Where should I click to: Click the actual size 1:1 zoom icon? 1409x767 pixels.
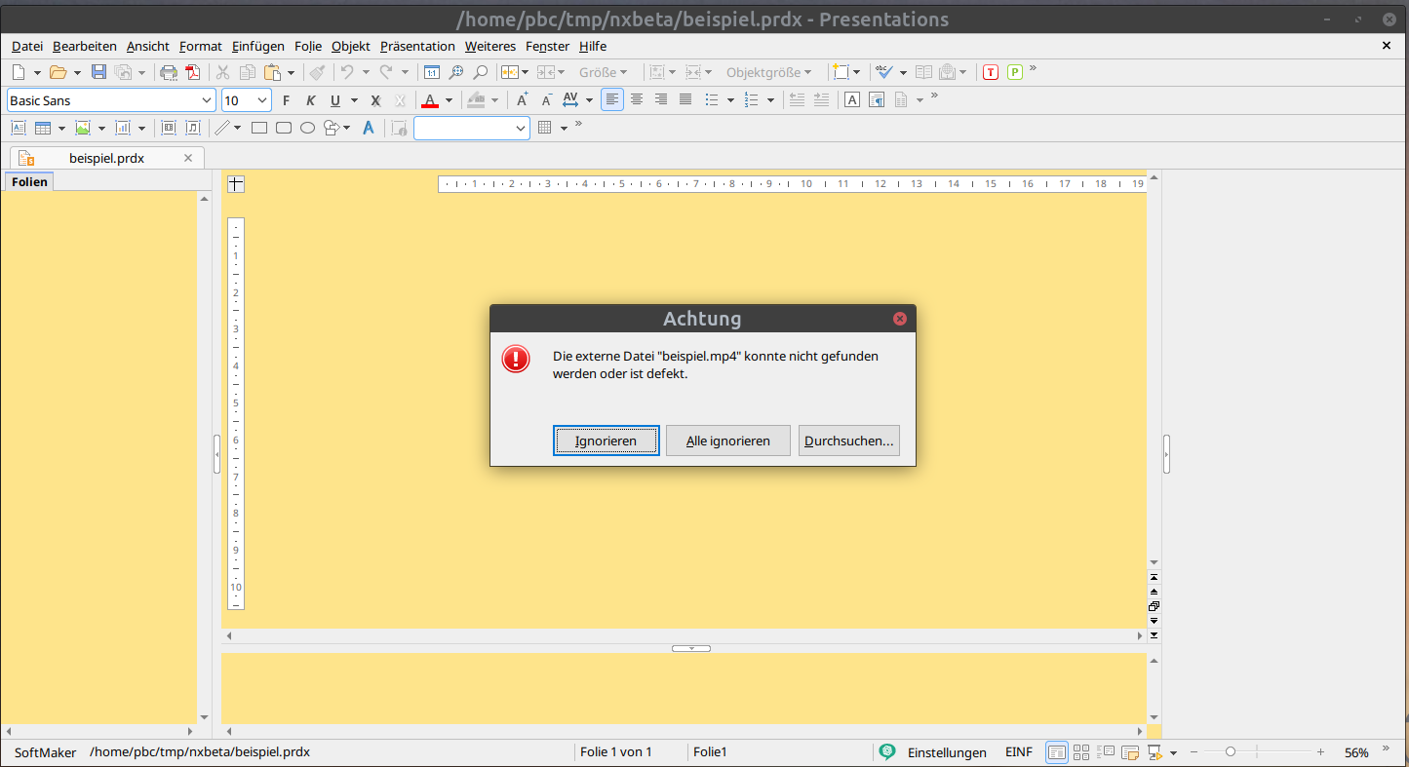click(431, 72)
